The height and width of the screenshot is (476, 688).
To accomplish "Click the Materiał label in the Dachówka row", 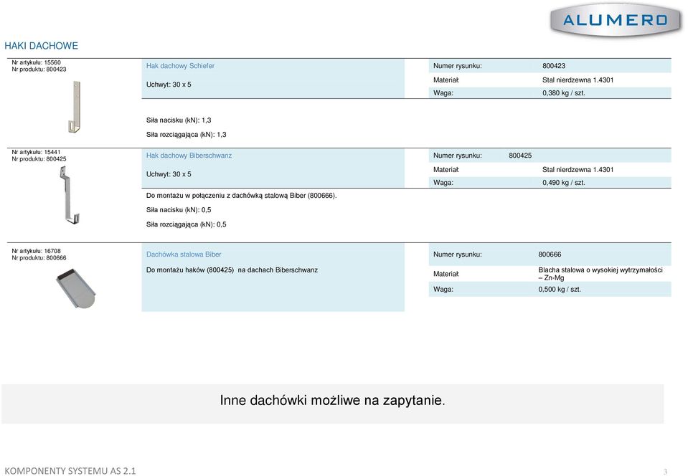I will coord(446,274).
